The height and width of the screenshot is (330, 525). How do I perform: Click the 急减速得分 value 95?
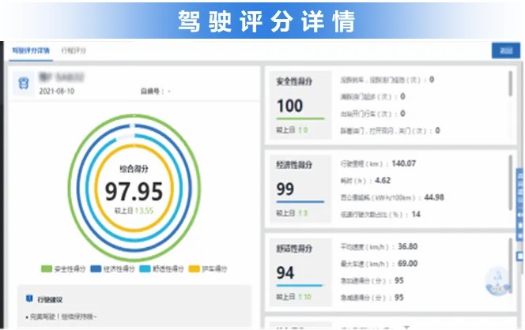(399, 297)
